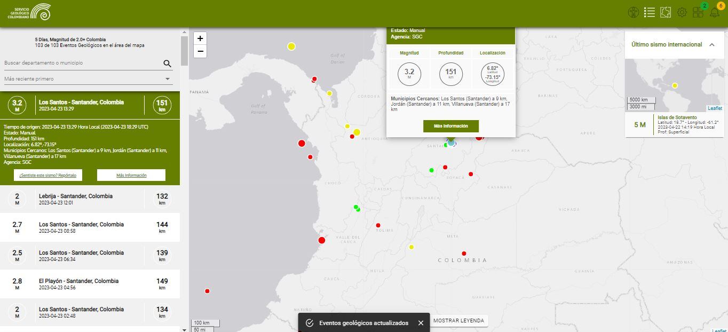Open the accessibility options icon
This screenshot has width=728, height=332.
[633, 12]
